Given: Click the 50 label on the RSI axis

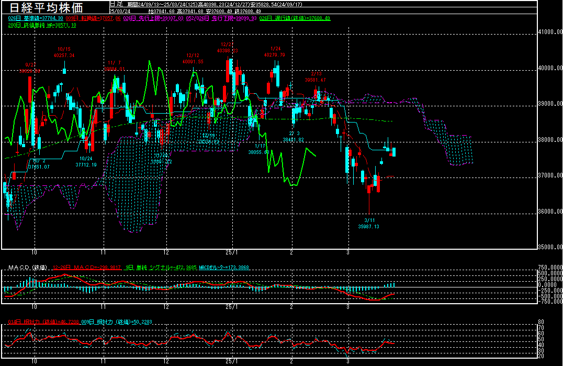Looking at the screenshot, I should 541,339.
